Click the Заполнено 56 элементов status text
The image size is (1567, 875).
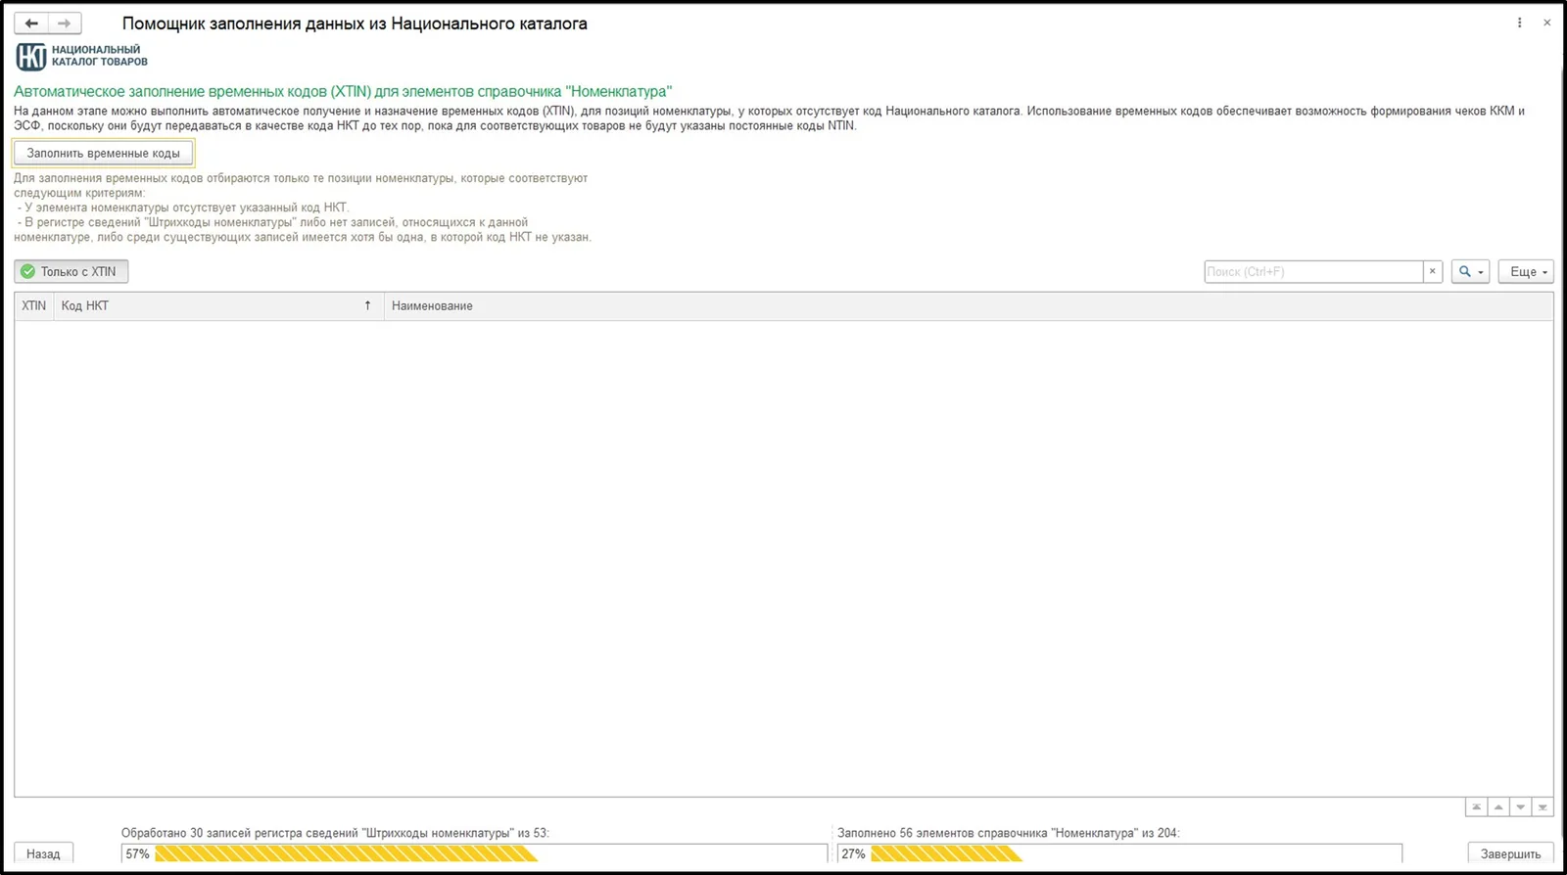pos(1009,833)
